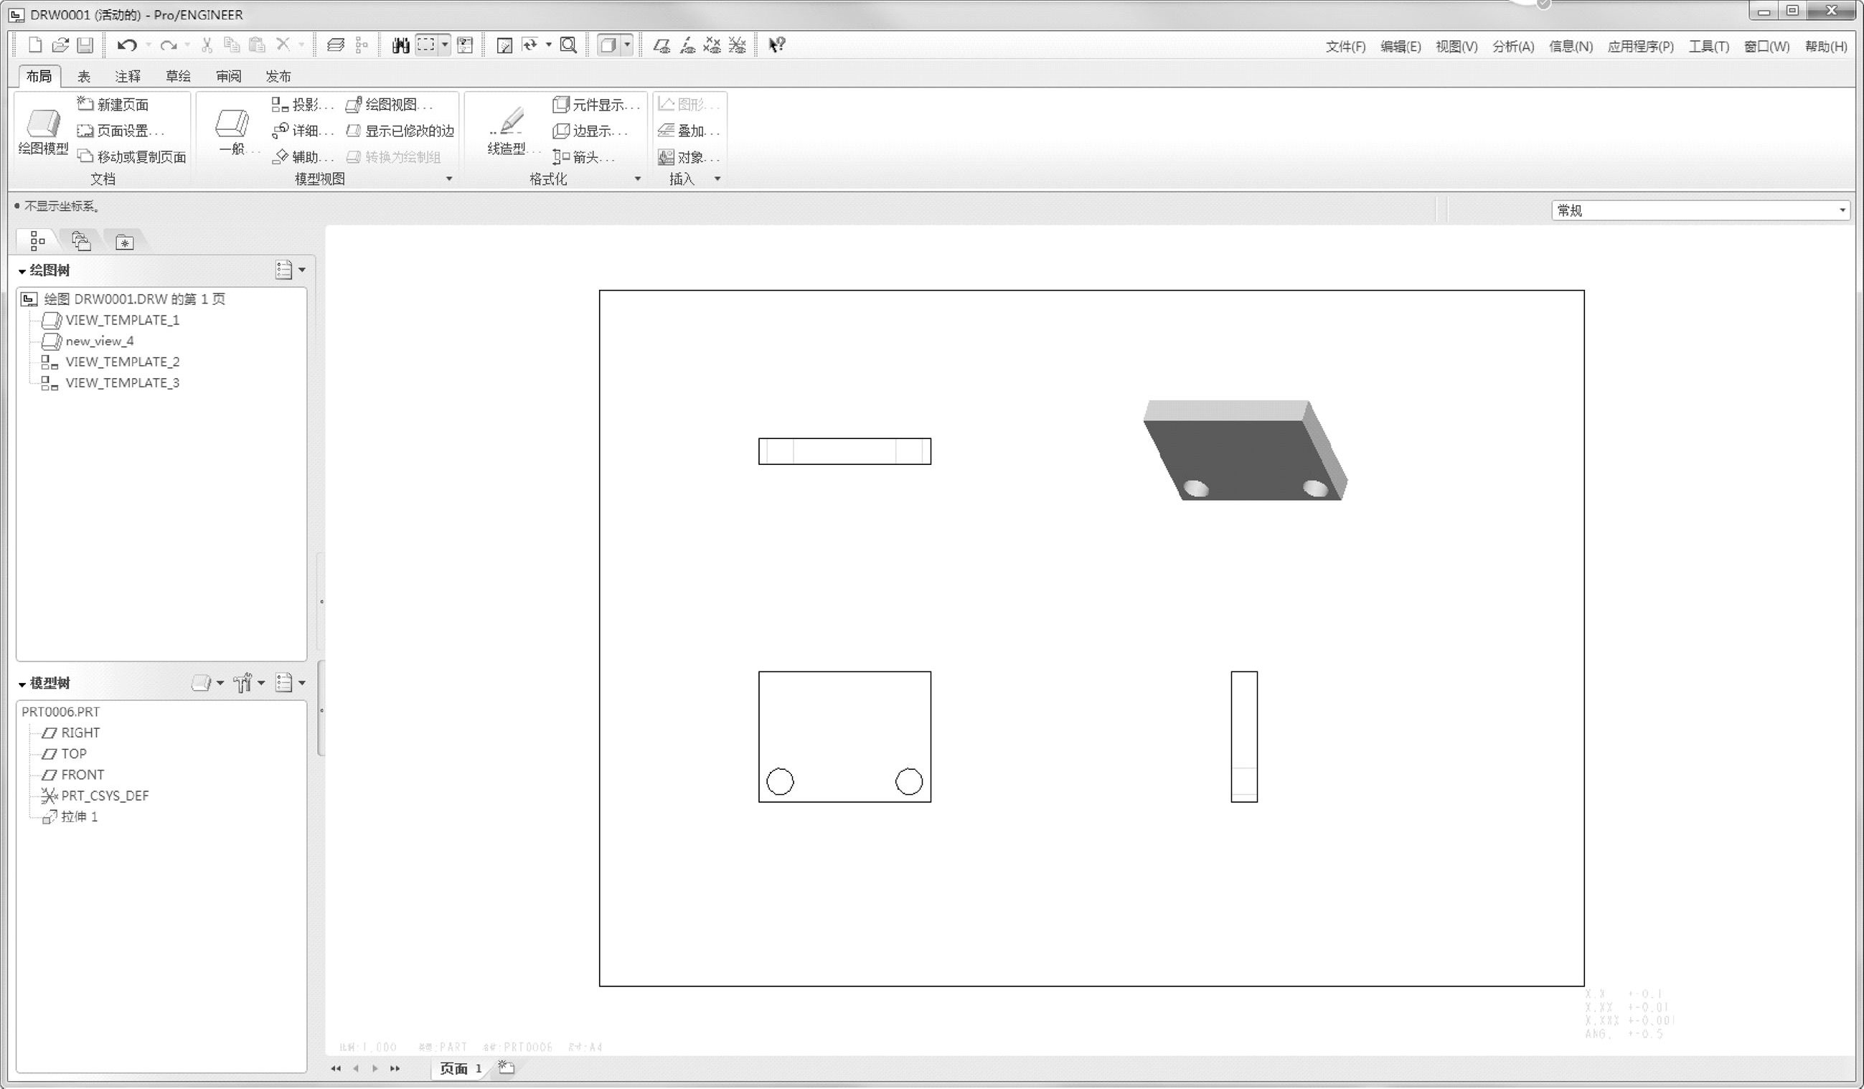Click the 页面设置 page setup button
The width and height of the screenshot is (1864, 1089).
coord(121,131)
